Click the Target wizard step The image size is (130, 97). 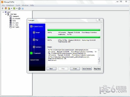[38, 33]
